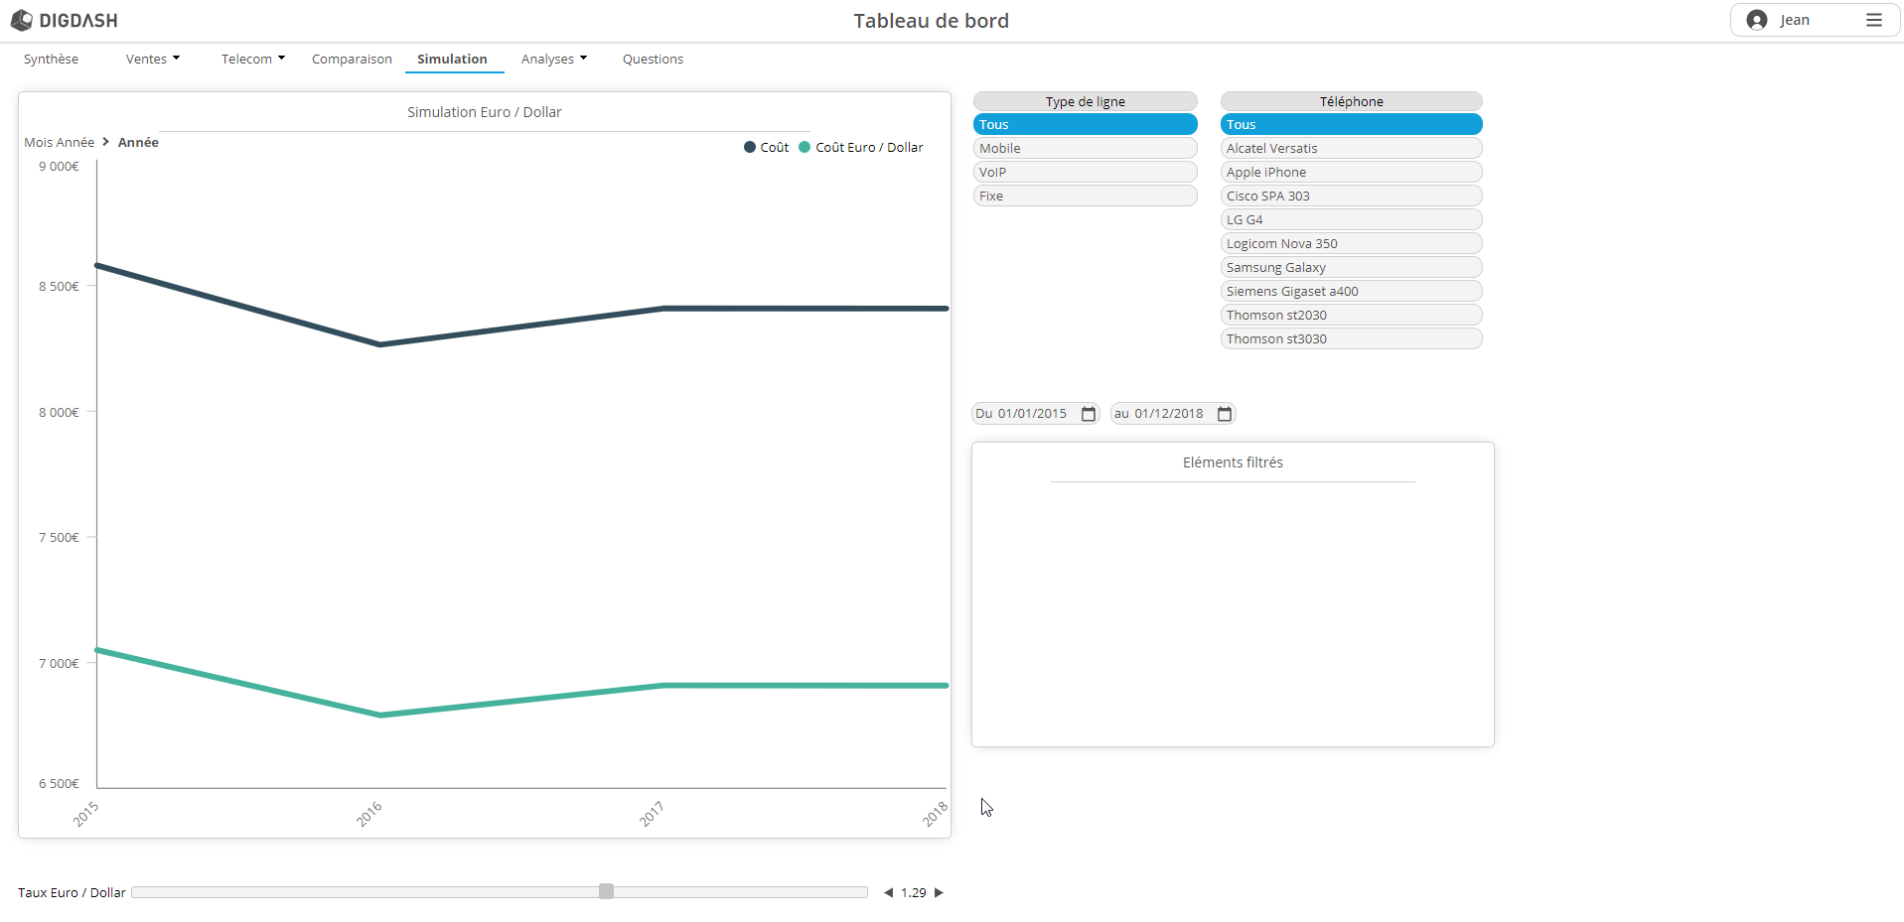Filter phones by Logicom Nova 350
This screenshot has width=1904, height=922.
click(1351, 243)
